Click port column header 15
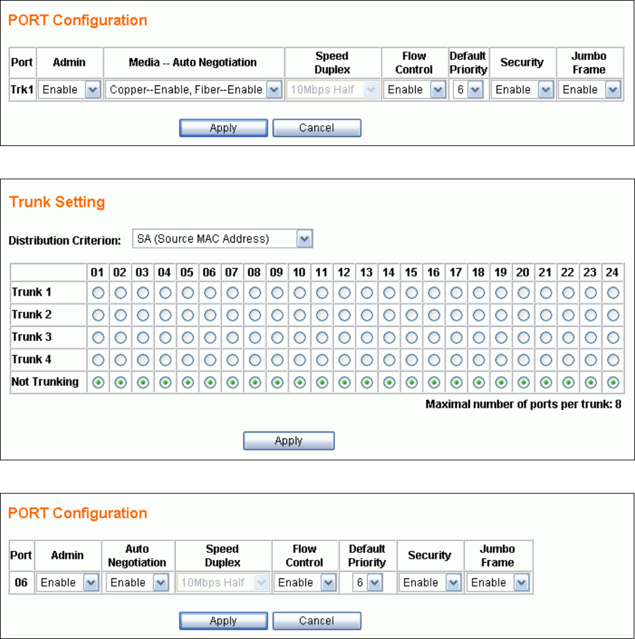The image size is (635, 639). (411, 273)
